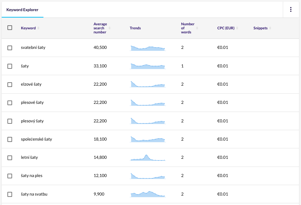View the plesový šaty trend sparkline
301x205 pixels.
(147, 121)
